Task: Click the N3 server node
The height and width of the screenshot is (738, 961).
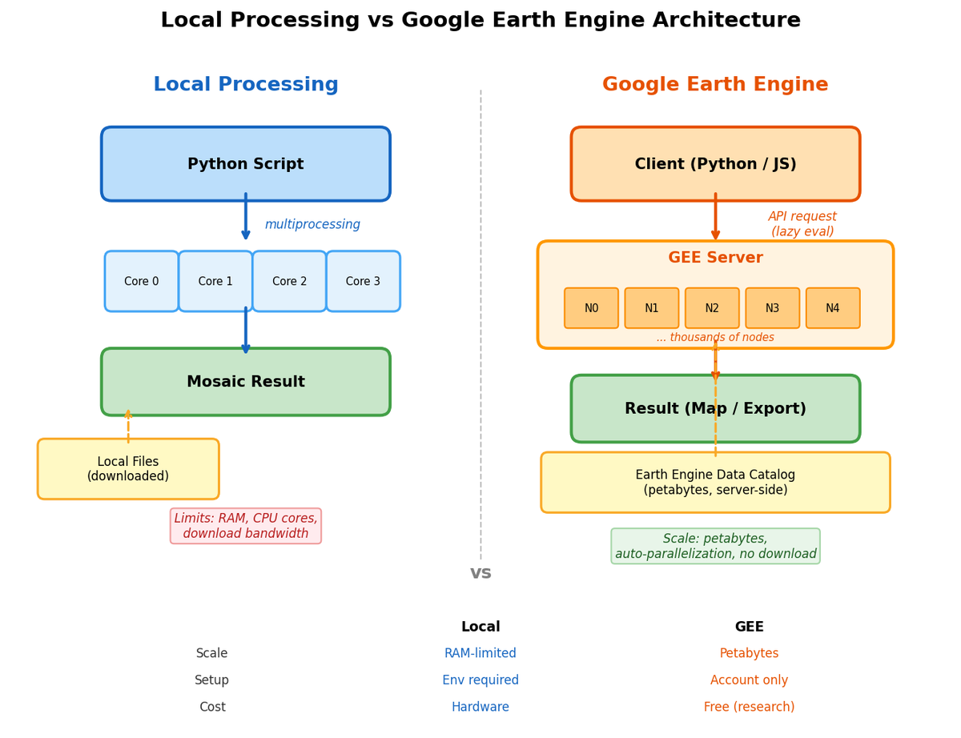Action: point(772,308)
